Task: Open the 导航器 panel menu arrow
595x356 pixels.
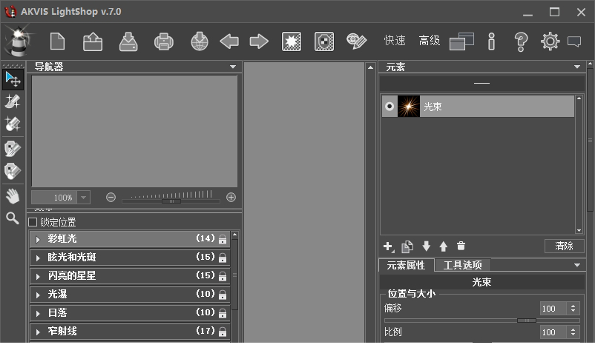Action: 233,67
